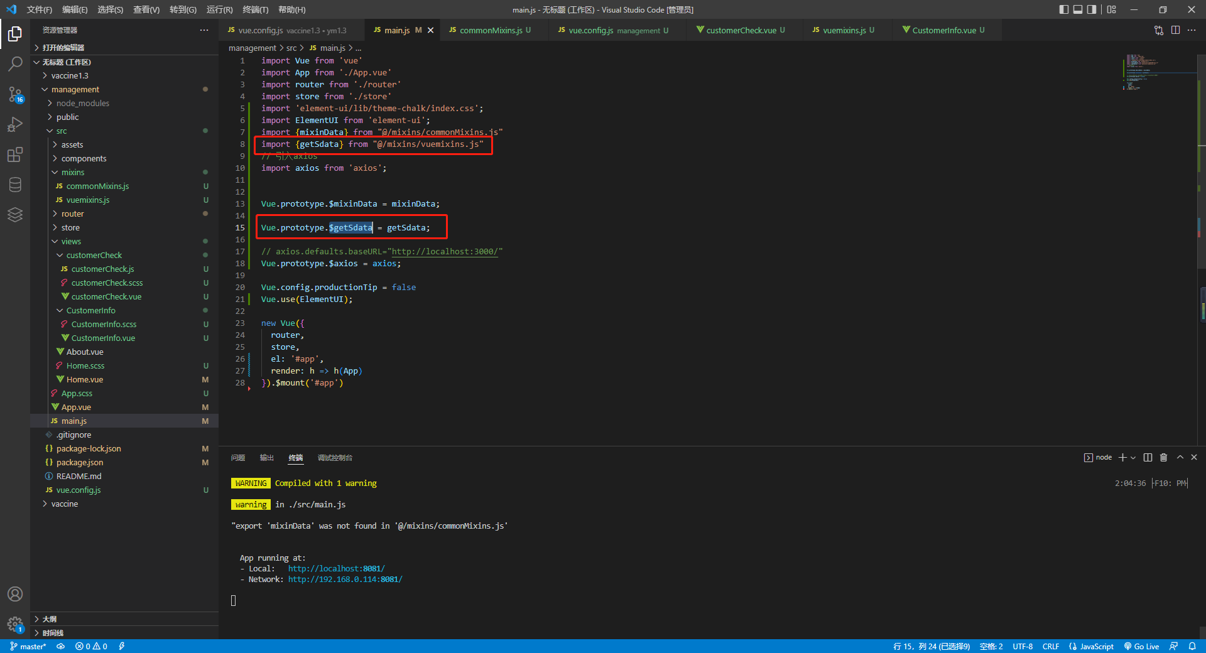Open the 终端(T) menu
This screenshot has height=653, width=1206.
[x=255, y=9]
